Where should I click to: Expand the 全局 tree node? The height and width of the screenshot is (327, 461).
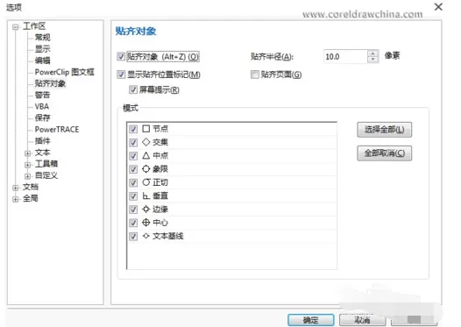click(x=16, y=199)
